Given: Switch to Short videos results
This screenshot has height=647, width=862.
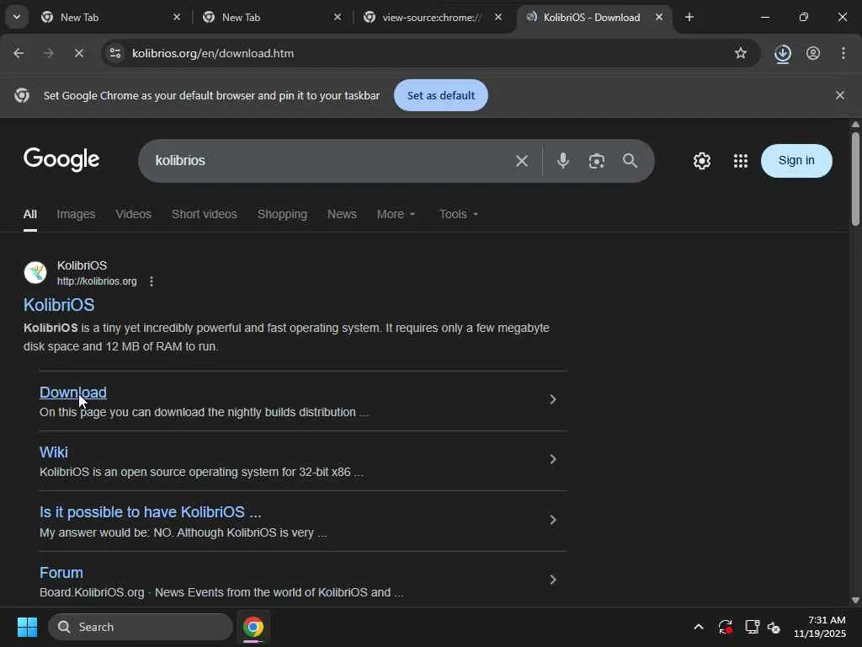Looking at the screenshot, I should (204, 214).
